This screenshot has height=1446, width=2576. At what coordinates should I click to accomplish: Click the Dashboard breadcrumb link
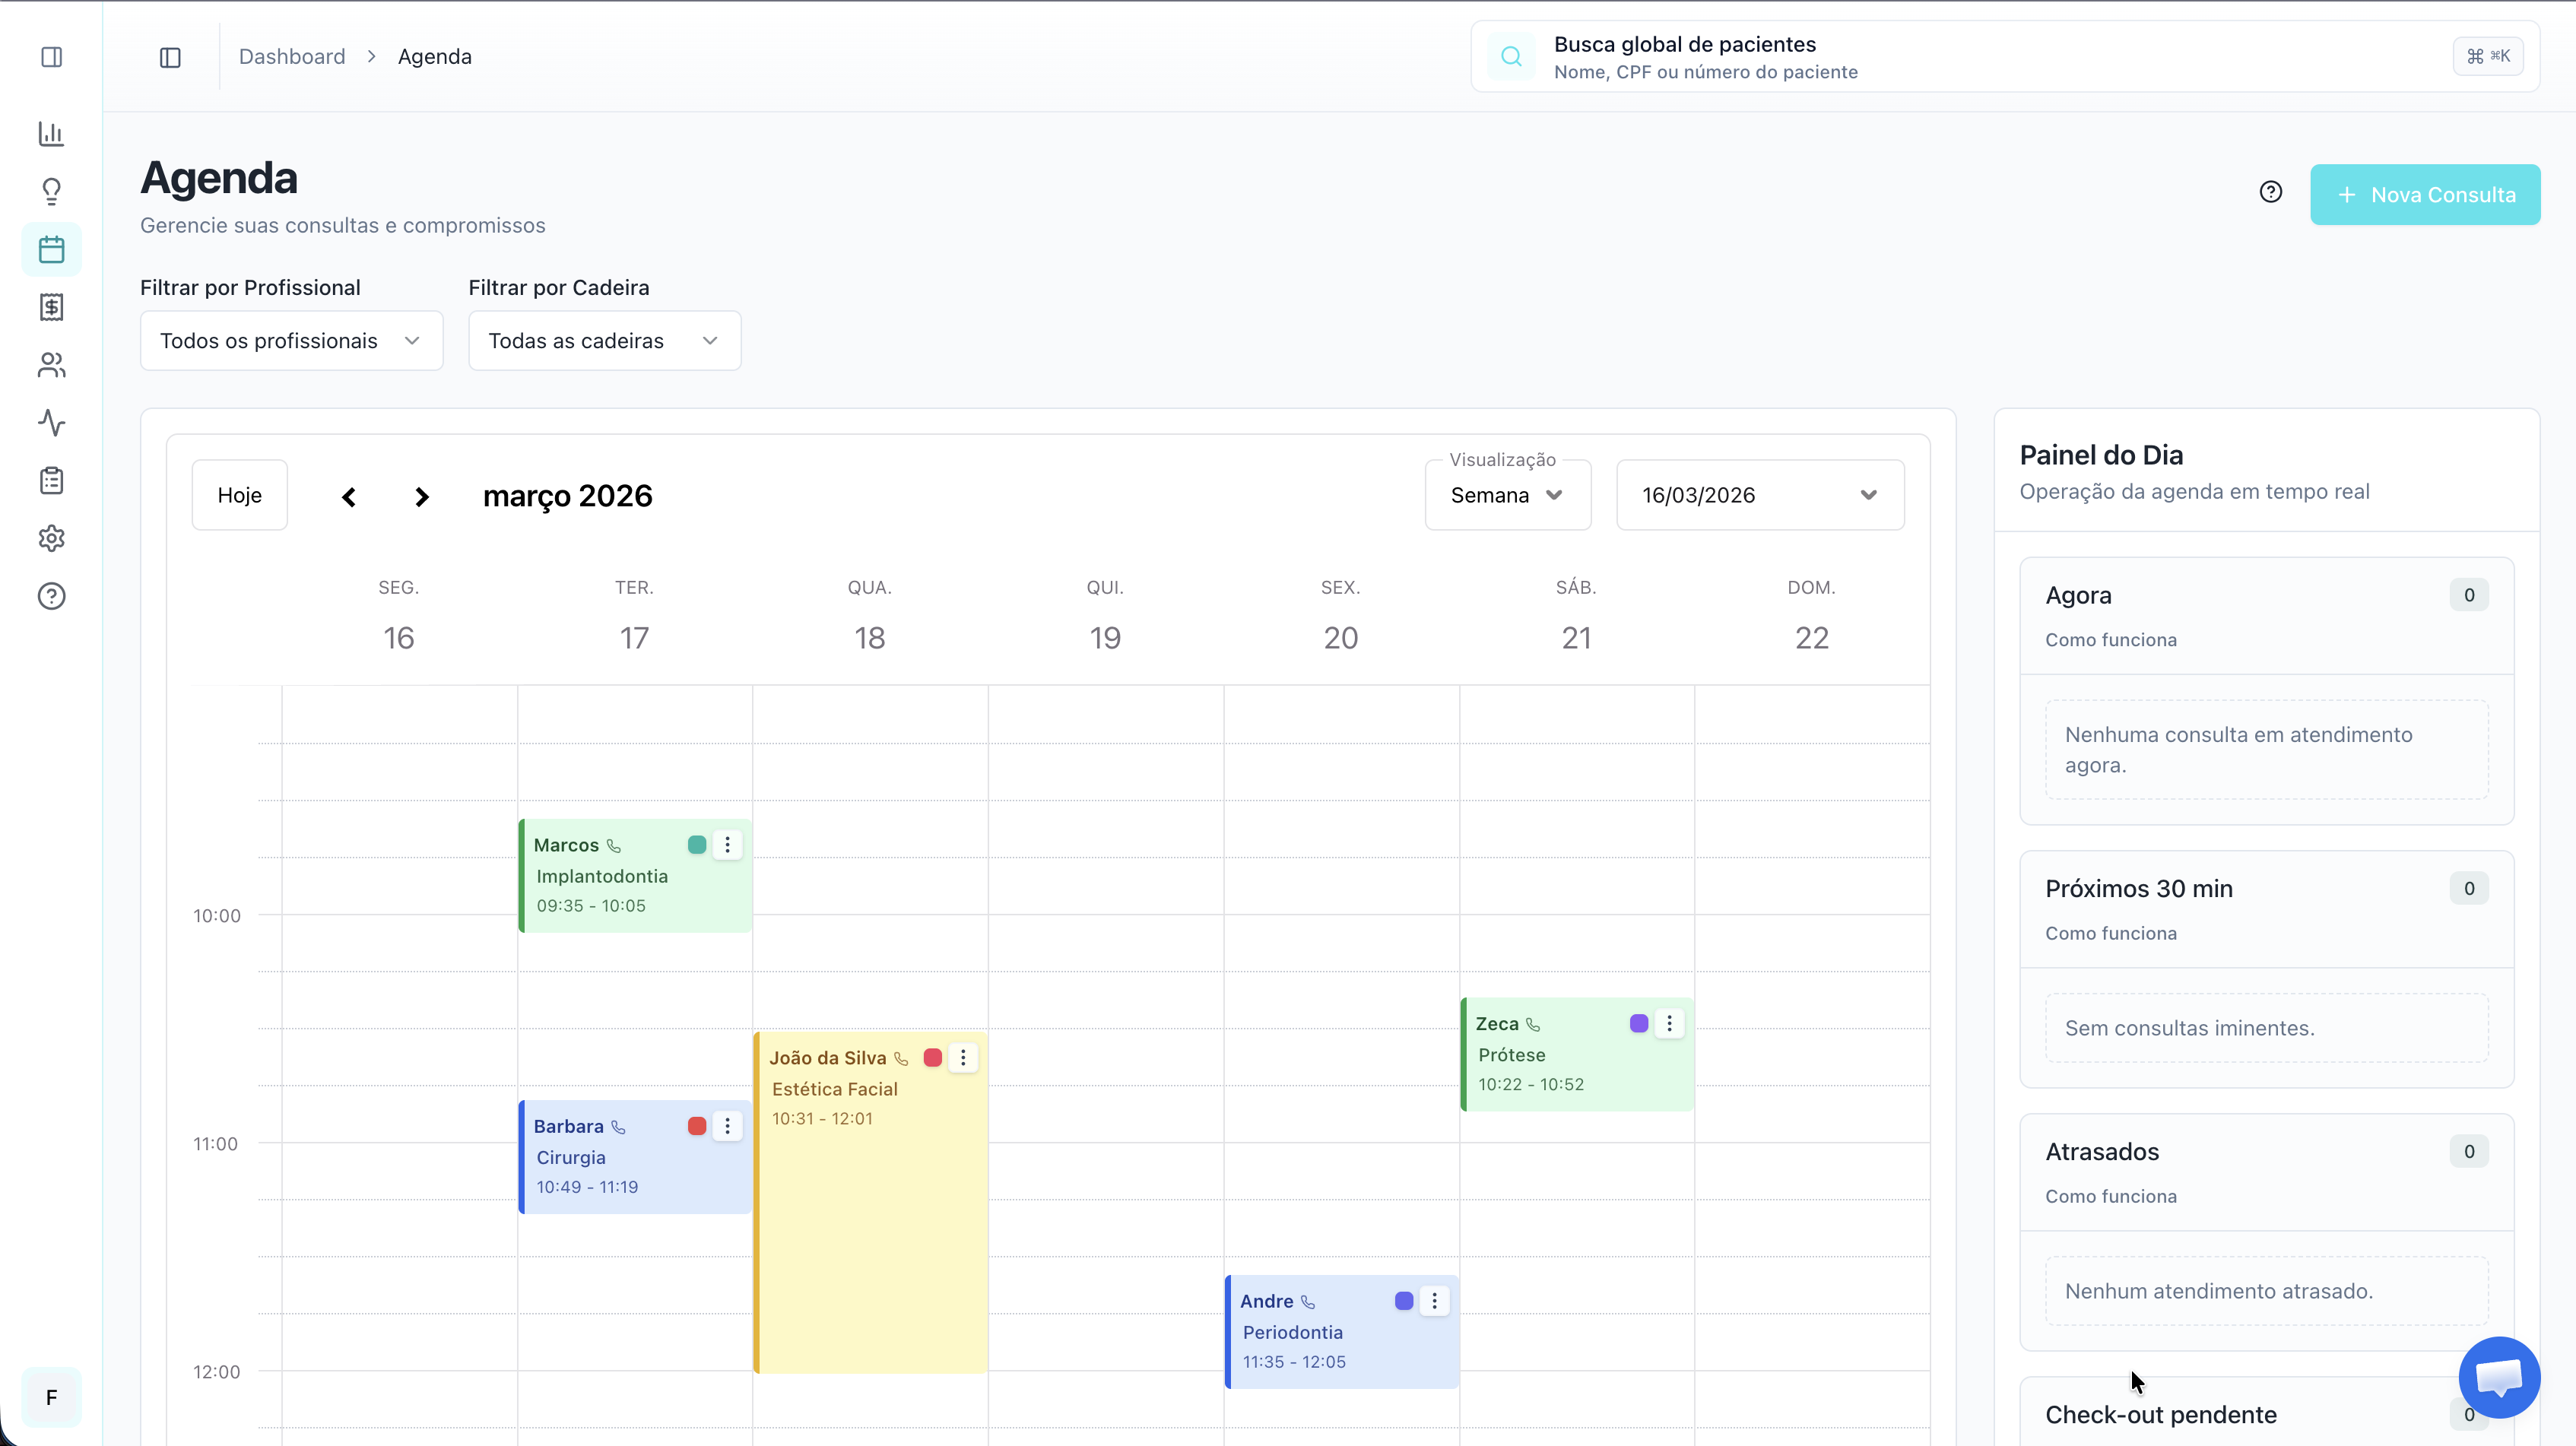[292, 57]
